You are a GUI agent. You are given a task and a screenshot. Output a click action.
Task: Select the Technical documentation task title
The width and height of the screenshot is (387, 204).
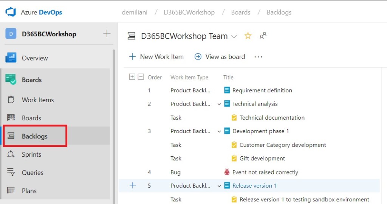tap(272, 117)
